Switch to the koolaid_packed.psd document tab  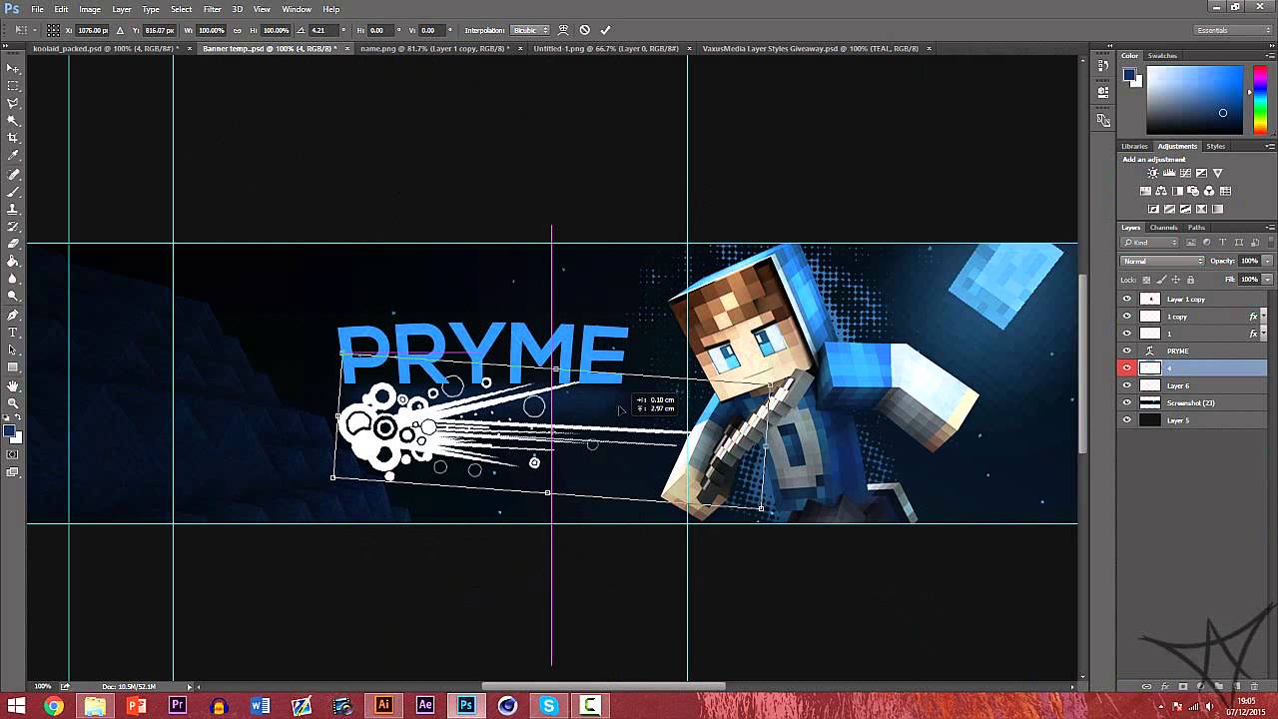[104, 48]
